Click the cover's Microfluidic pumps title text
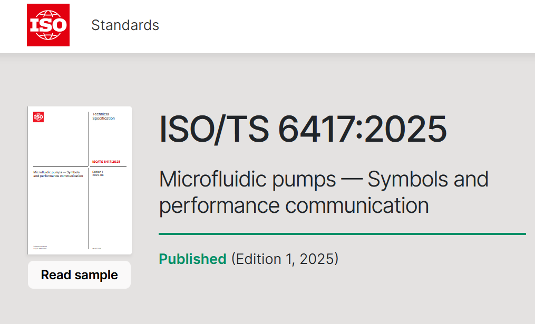Image resolution: width=535 pixels, height=324 pixels. (58, 174)
